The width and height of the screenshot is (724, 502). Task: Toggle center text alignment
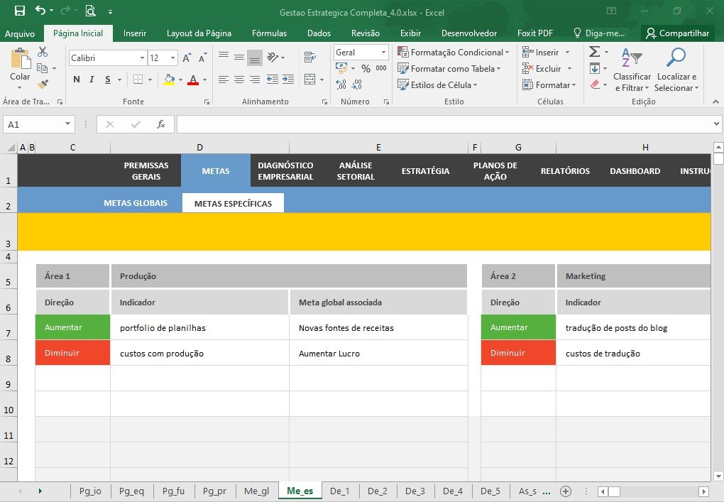click(239, 80)
